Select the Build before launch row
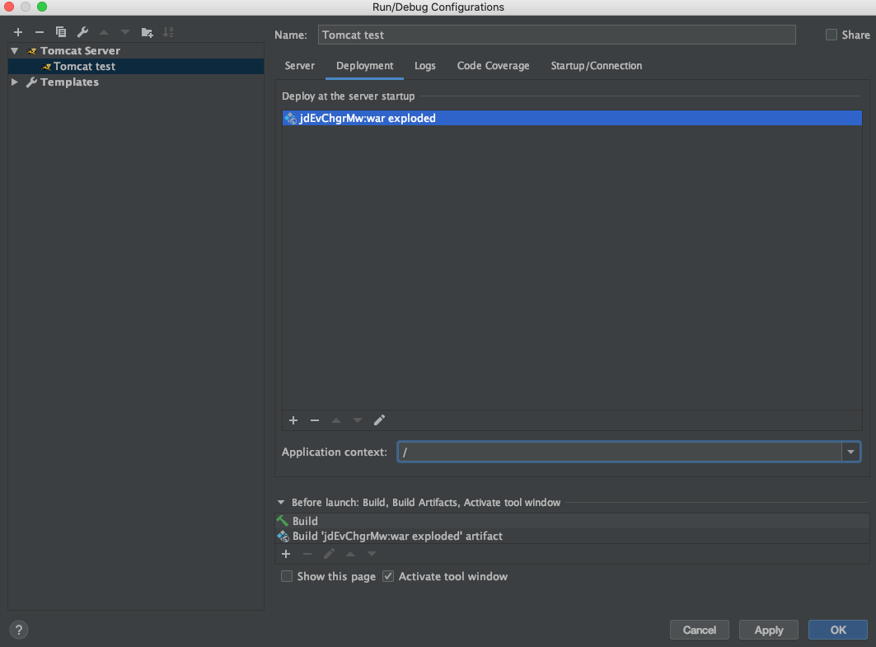Viewport: 876px width, 647px height. coord(572,521)
